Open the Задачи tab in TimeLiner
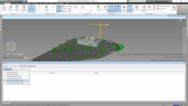 [6, 66]
